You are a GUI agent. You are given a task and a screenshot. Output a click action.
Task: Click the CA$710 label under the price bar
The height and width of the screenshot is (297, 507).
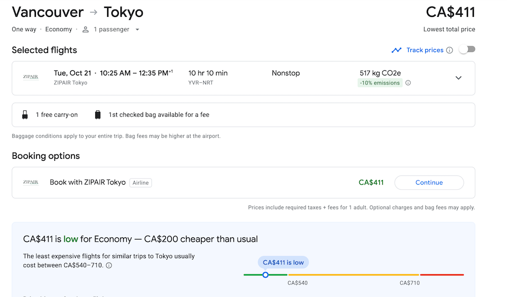pyautogui.click(x=410, y=283)
